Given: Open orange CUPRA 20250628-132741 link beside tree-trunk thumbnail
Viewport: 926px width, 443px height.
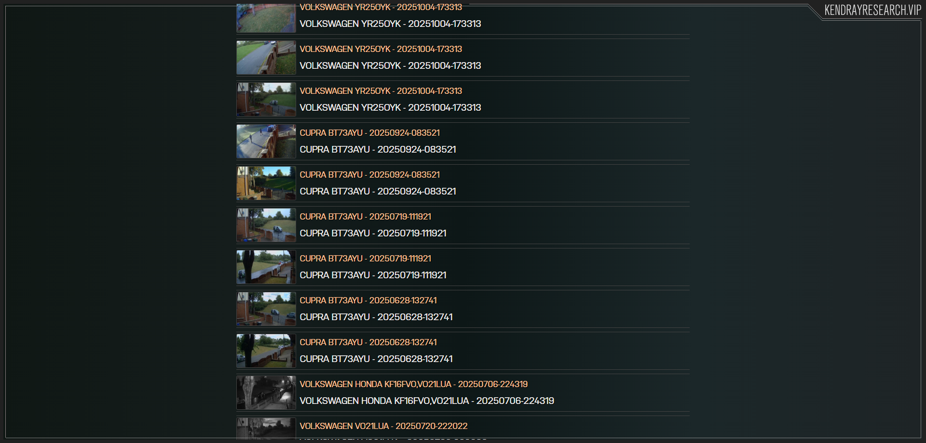Looking at the screenshot, I should (368, 342).
